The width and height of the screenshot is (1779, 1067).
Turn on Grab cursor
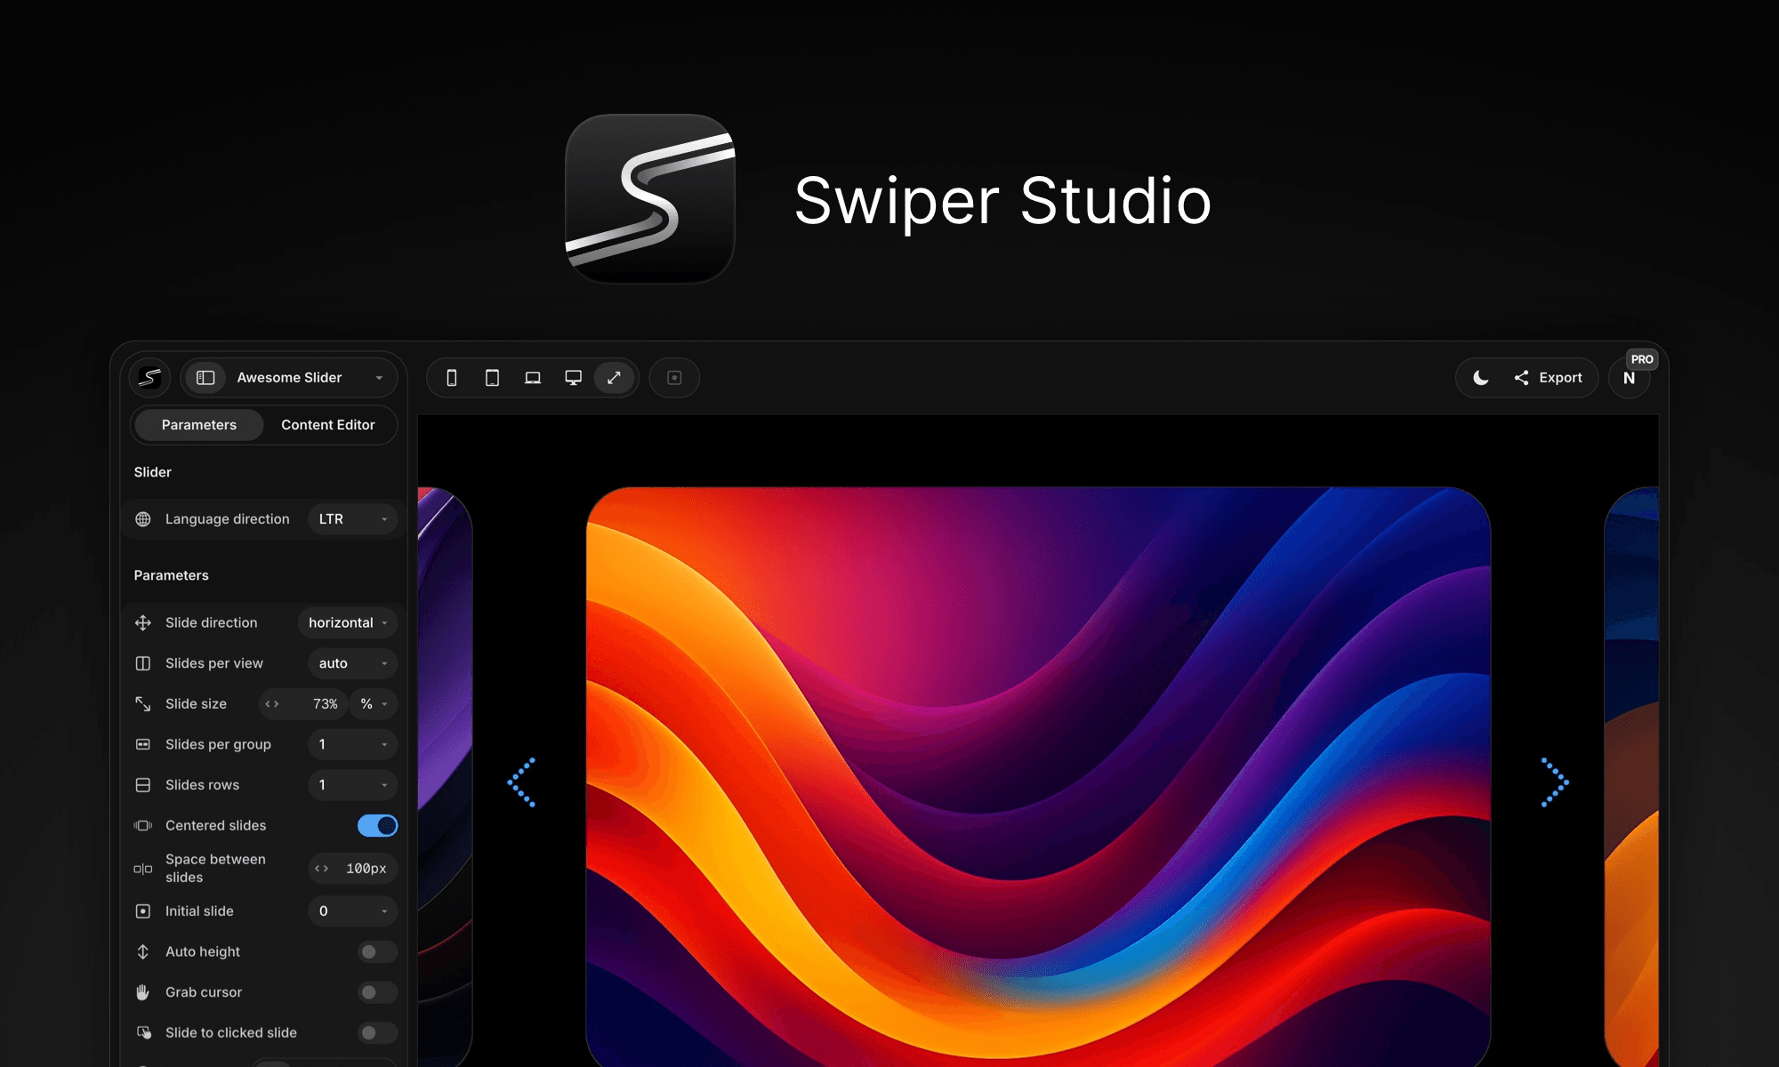tap(376, 992)
